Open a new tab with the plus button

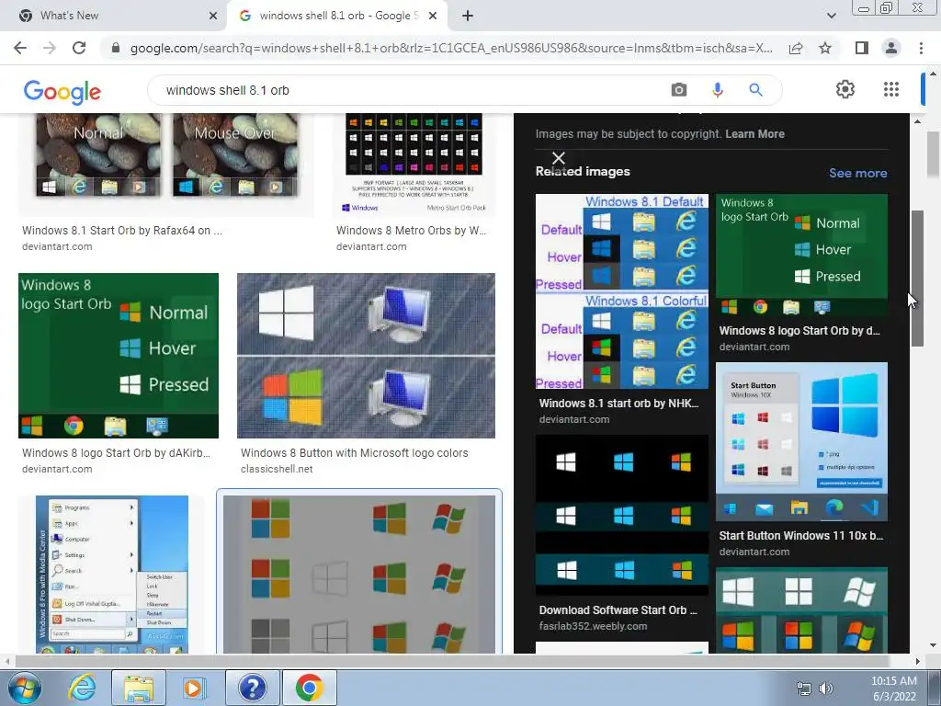(x=468, y=16)
